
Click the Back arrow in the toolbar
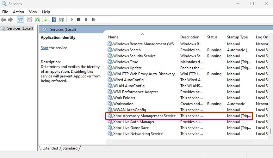tap(3, 20)
